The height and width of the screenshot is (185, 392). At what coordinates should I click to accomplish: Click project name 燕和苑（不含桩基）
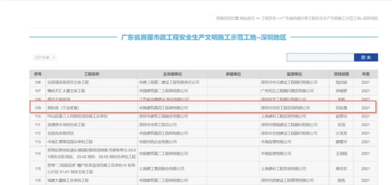click(x=63, y=108)
